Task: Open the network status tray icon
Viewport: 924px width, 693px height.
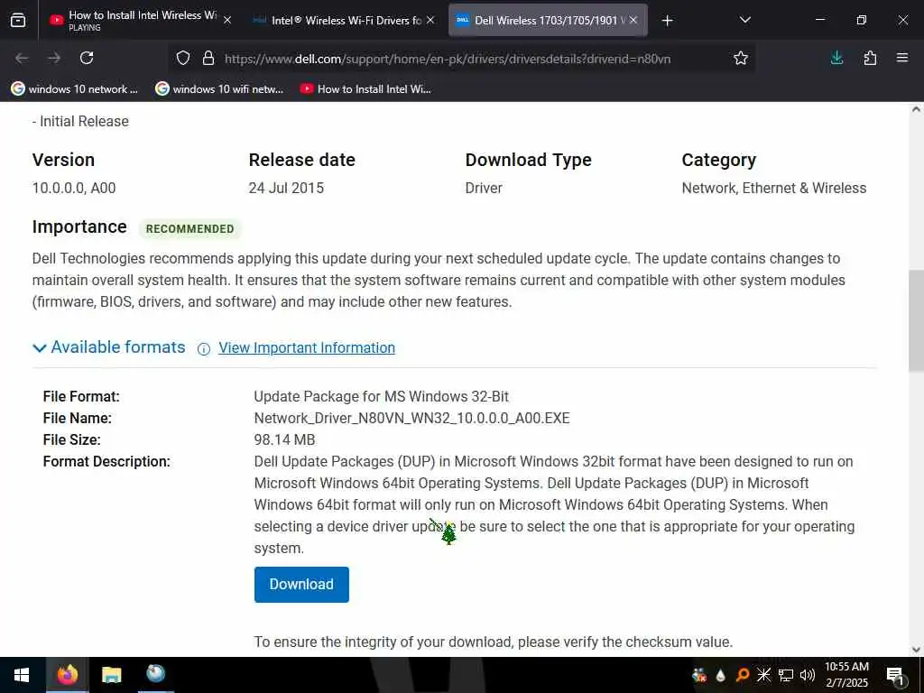Action: (786, 675)
